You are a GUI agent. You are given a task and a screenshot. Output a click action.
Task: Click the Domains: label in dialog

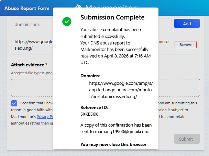click(x=90, y=76)
